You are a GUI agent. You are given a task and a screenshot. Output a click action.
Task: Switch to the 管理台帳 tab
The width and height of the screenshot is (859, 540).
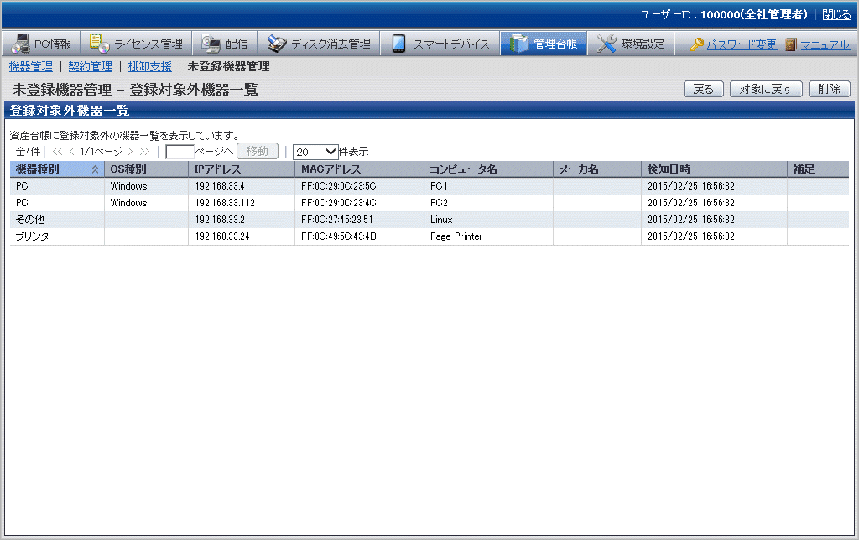544,44
